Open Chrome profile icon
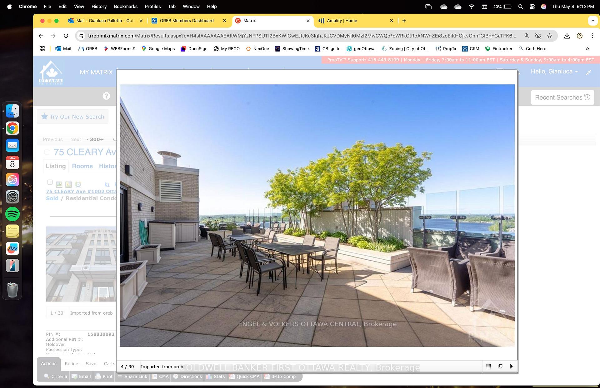Image resolution: width=600 pixels, height=388 pixels. click(x=579, y=36)
